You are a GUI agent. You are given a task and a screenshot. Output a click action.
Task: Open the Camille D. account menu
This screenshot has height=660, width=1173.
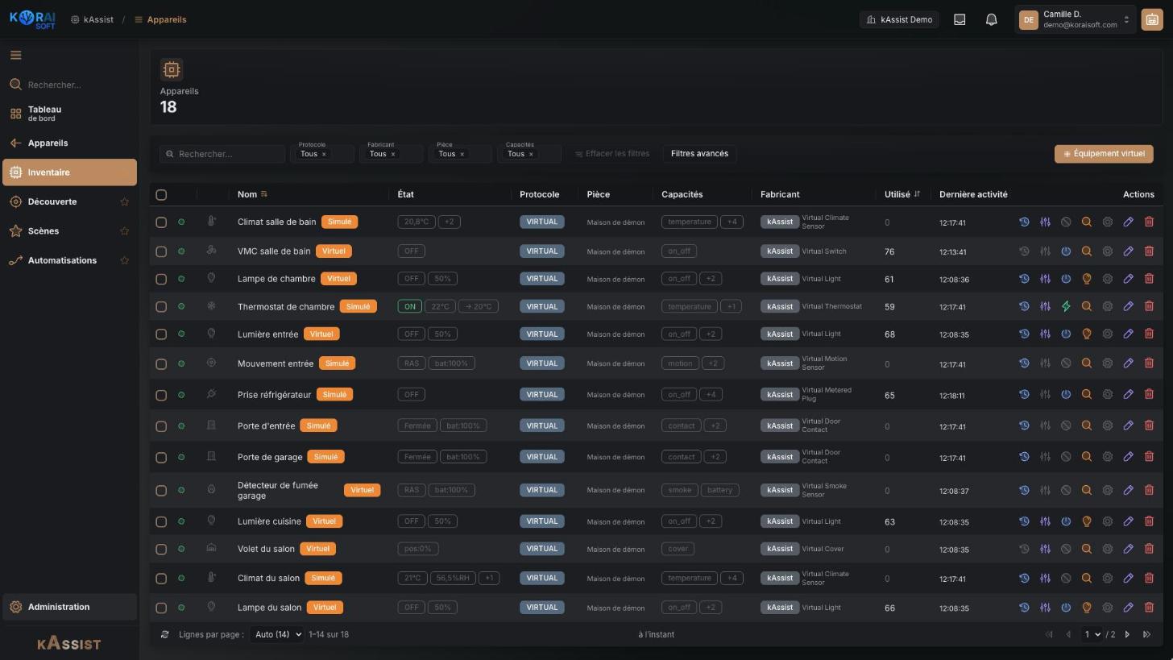pos(1076,19)
